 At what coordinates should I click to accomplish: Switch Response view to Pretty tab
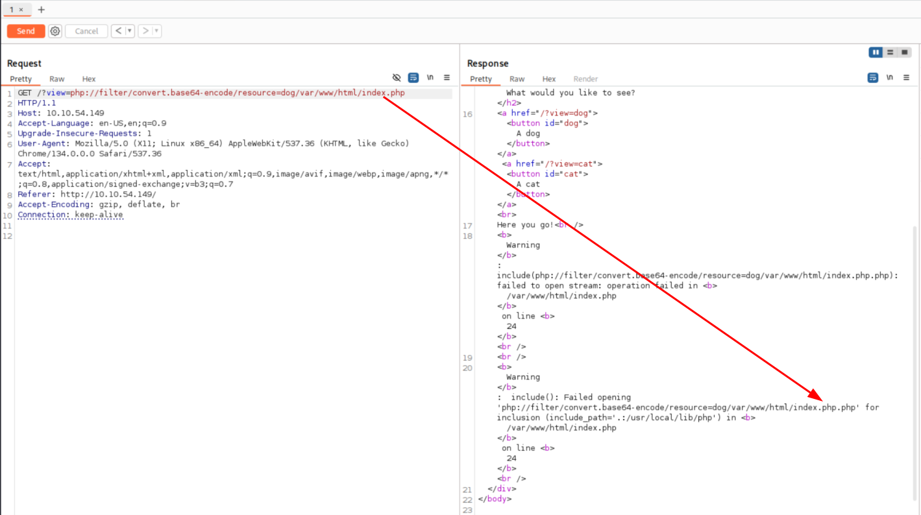point(481,79)
